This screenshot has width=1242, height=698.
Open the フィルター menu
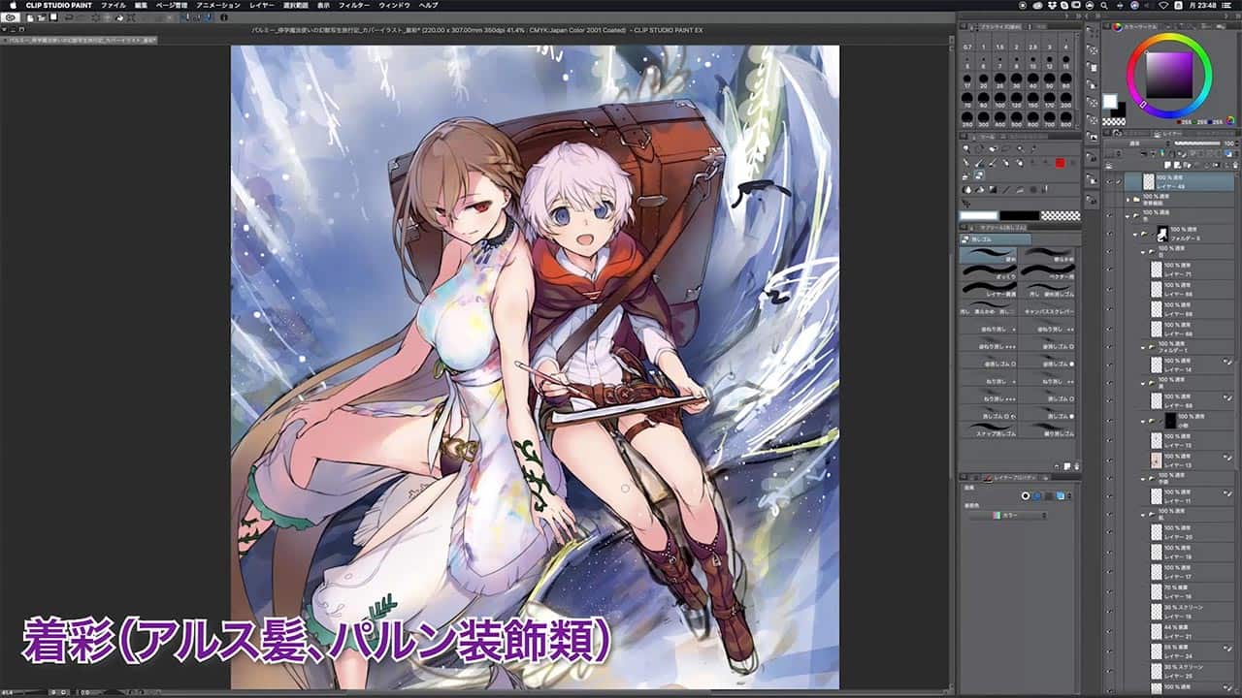[x=354, y=5]
